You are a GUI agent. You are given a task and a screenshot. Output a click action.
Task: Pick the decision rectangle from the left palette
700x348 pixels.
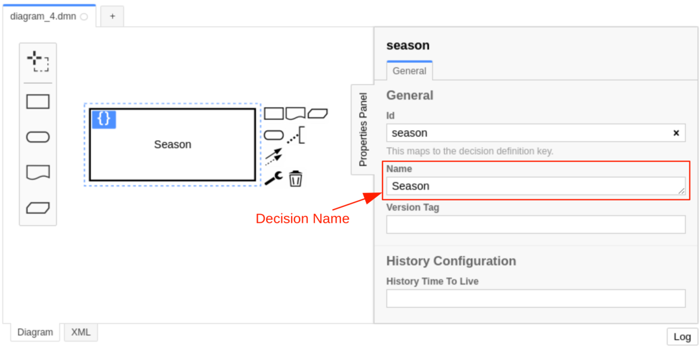click(x=38, y=102)
